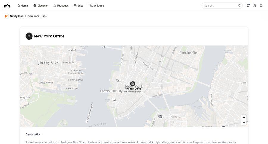Click the app logo in the navbar
The width and height of the screenshot is (268, 144).
coord(7,6)
